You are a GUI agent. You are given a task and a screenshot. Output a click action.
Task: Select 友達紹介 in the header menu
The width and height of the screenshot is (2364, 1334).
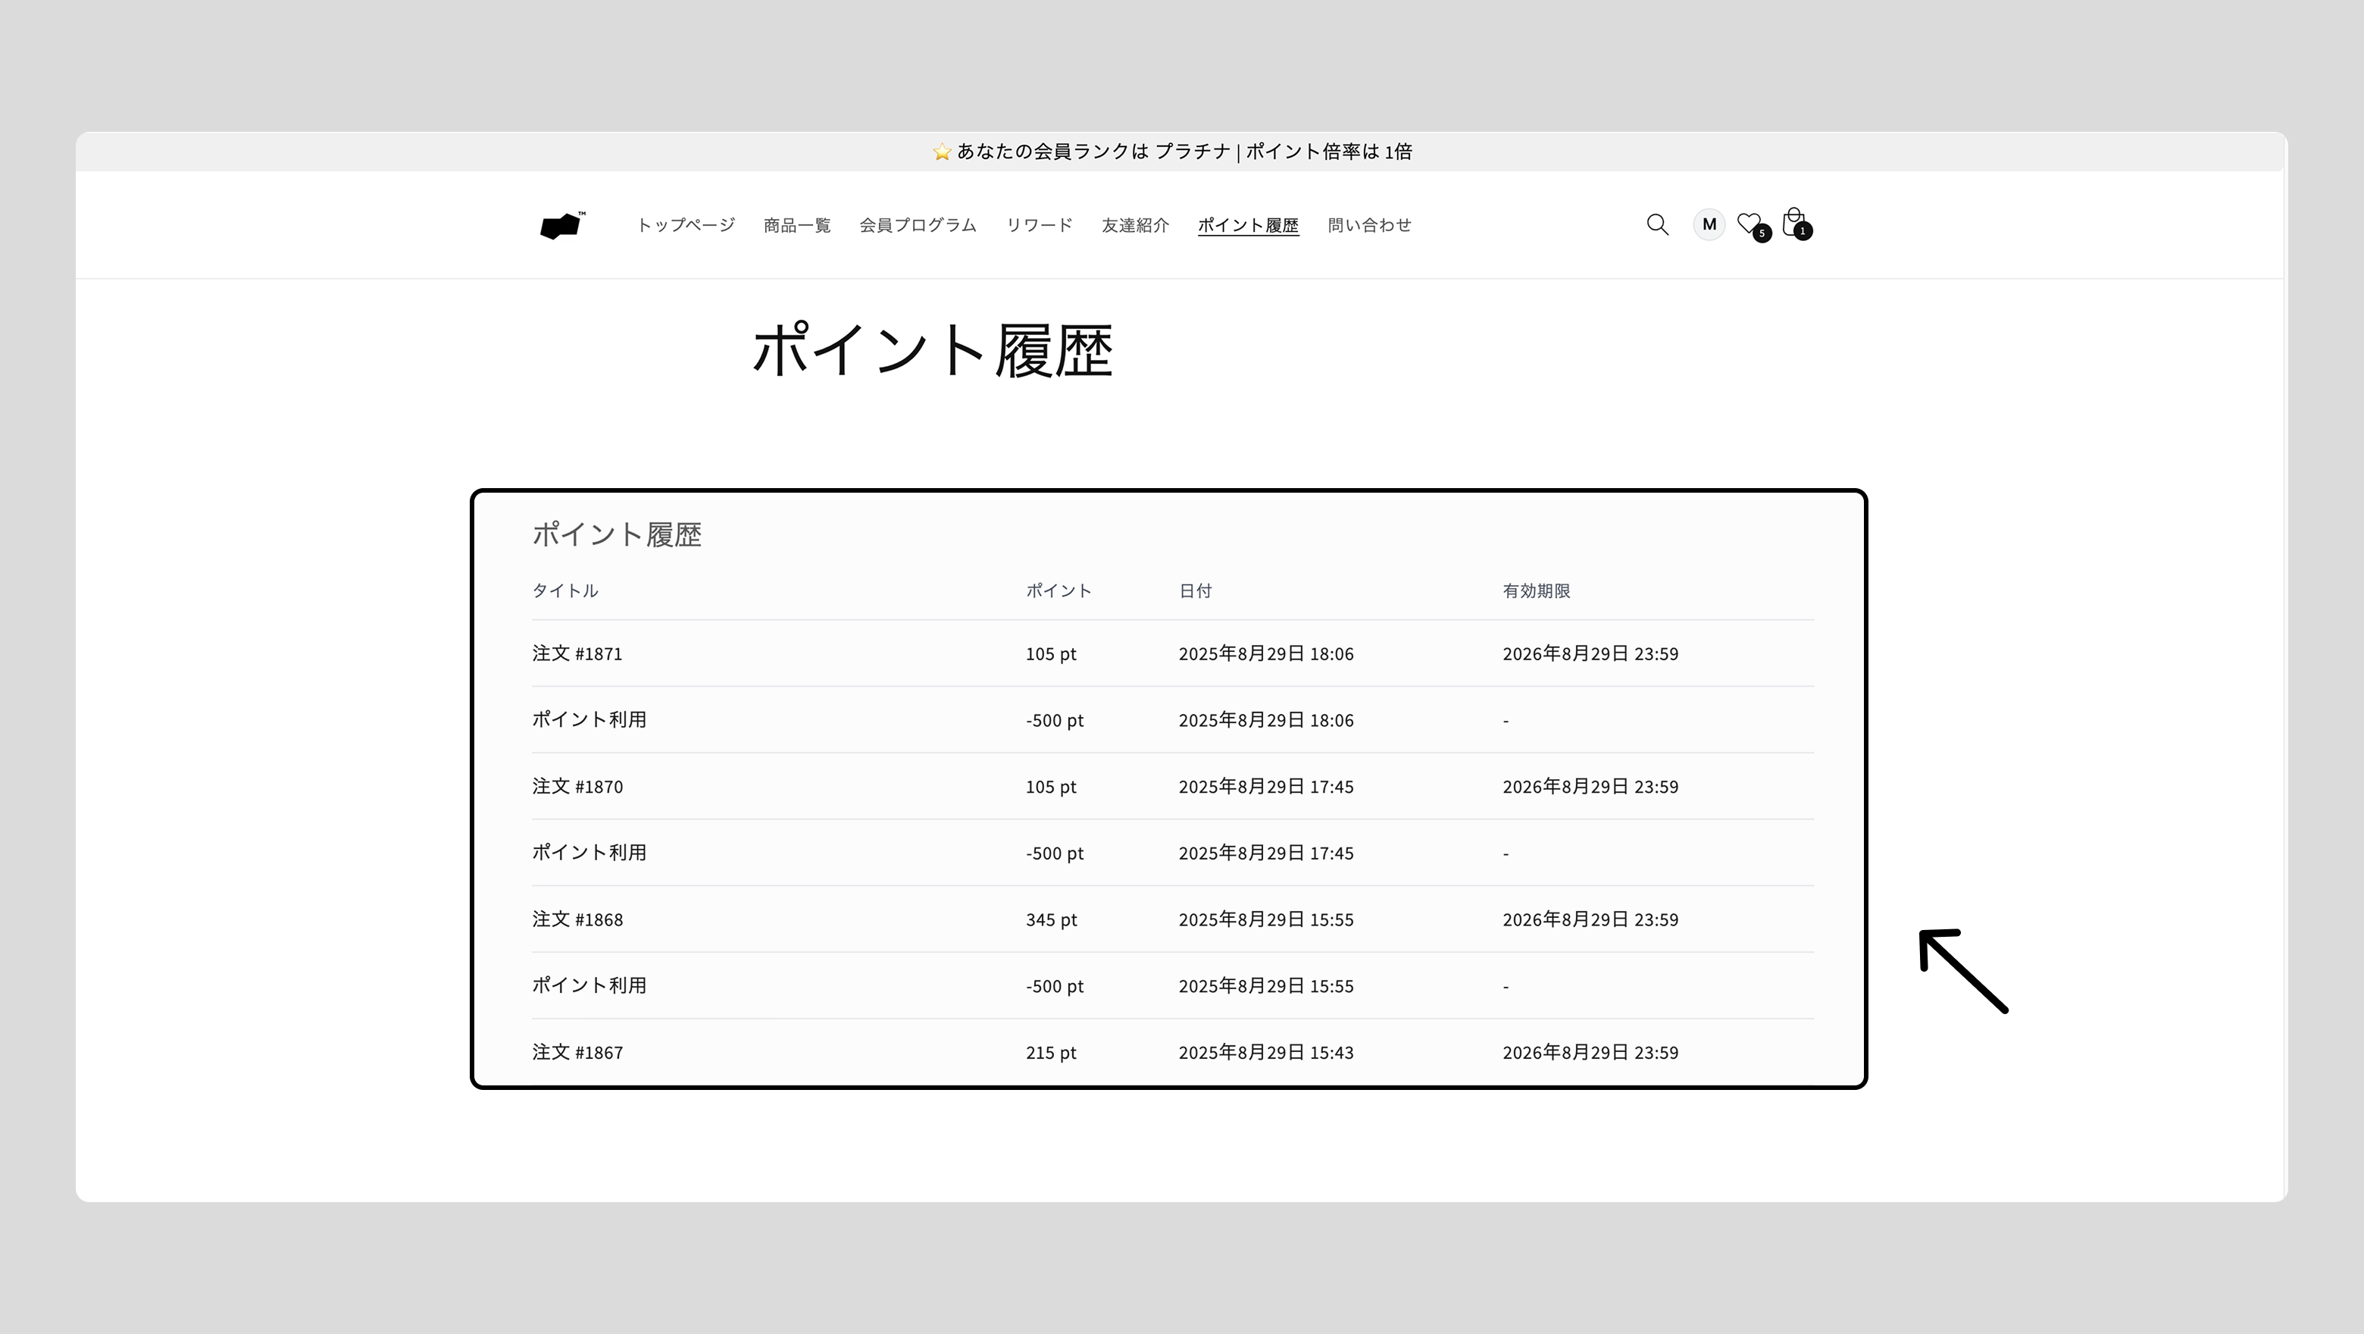point(1135,226)
